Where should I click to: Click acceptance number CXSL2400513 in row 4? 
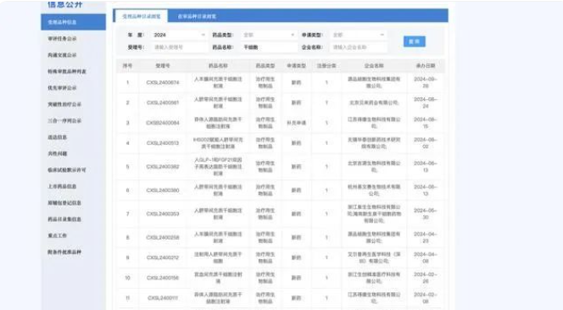click(163, 143)
